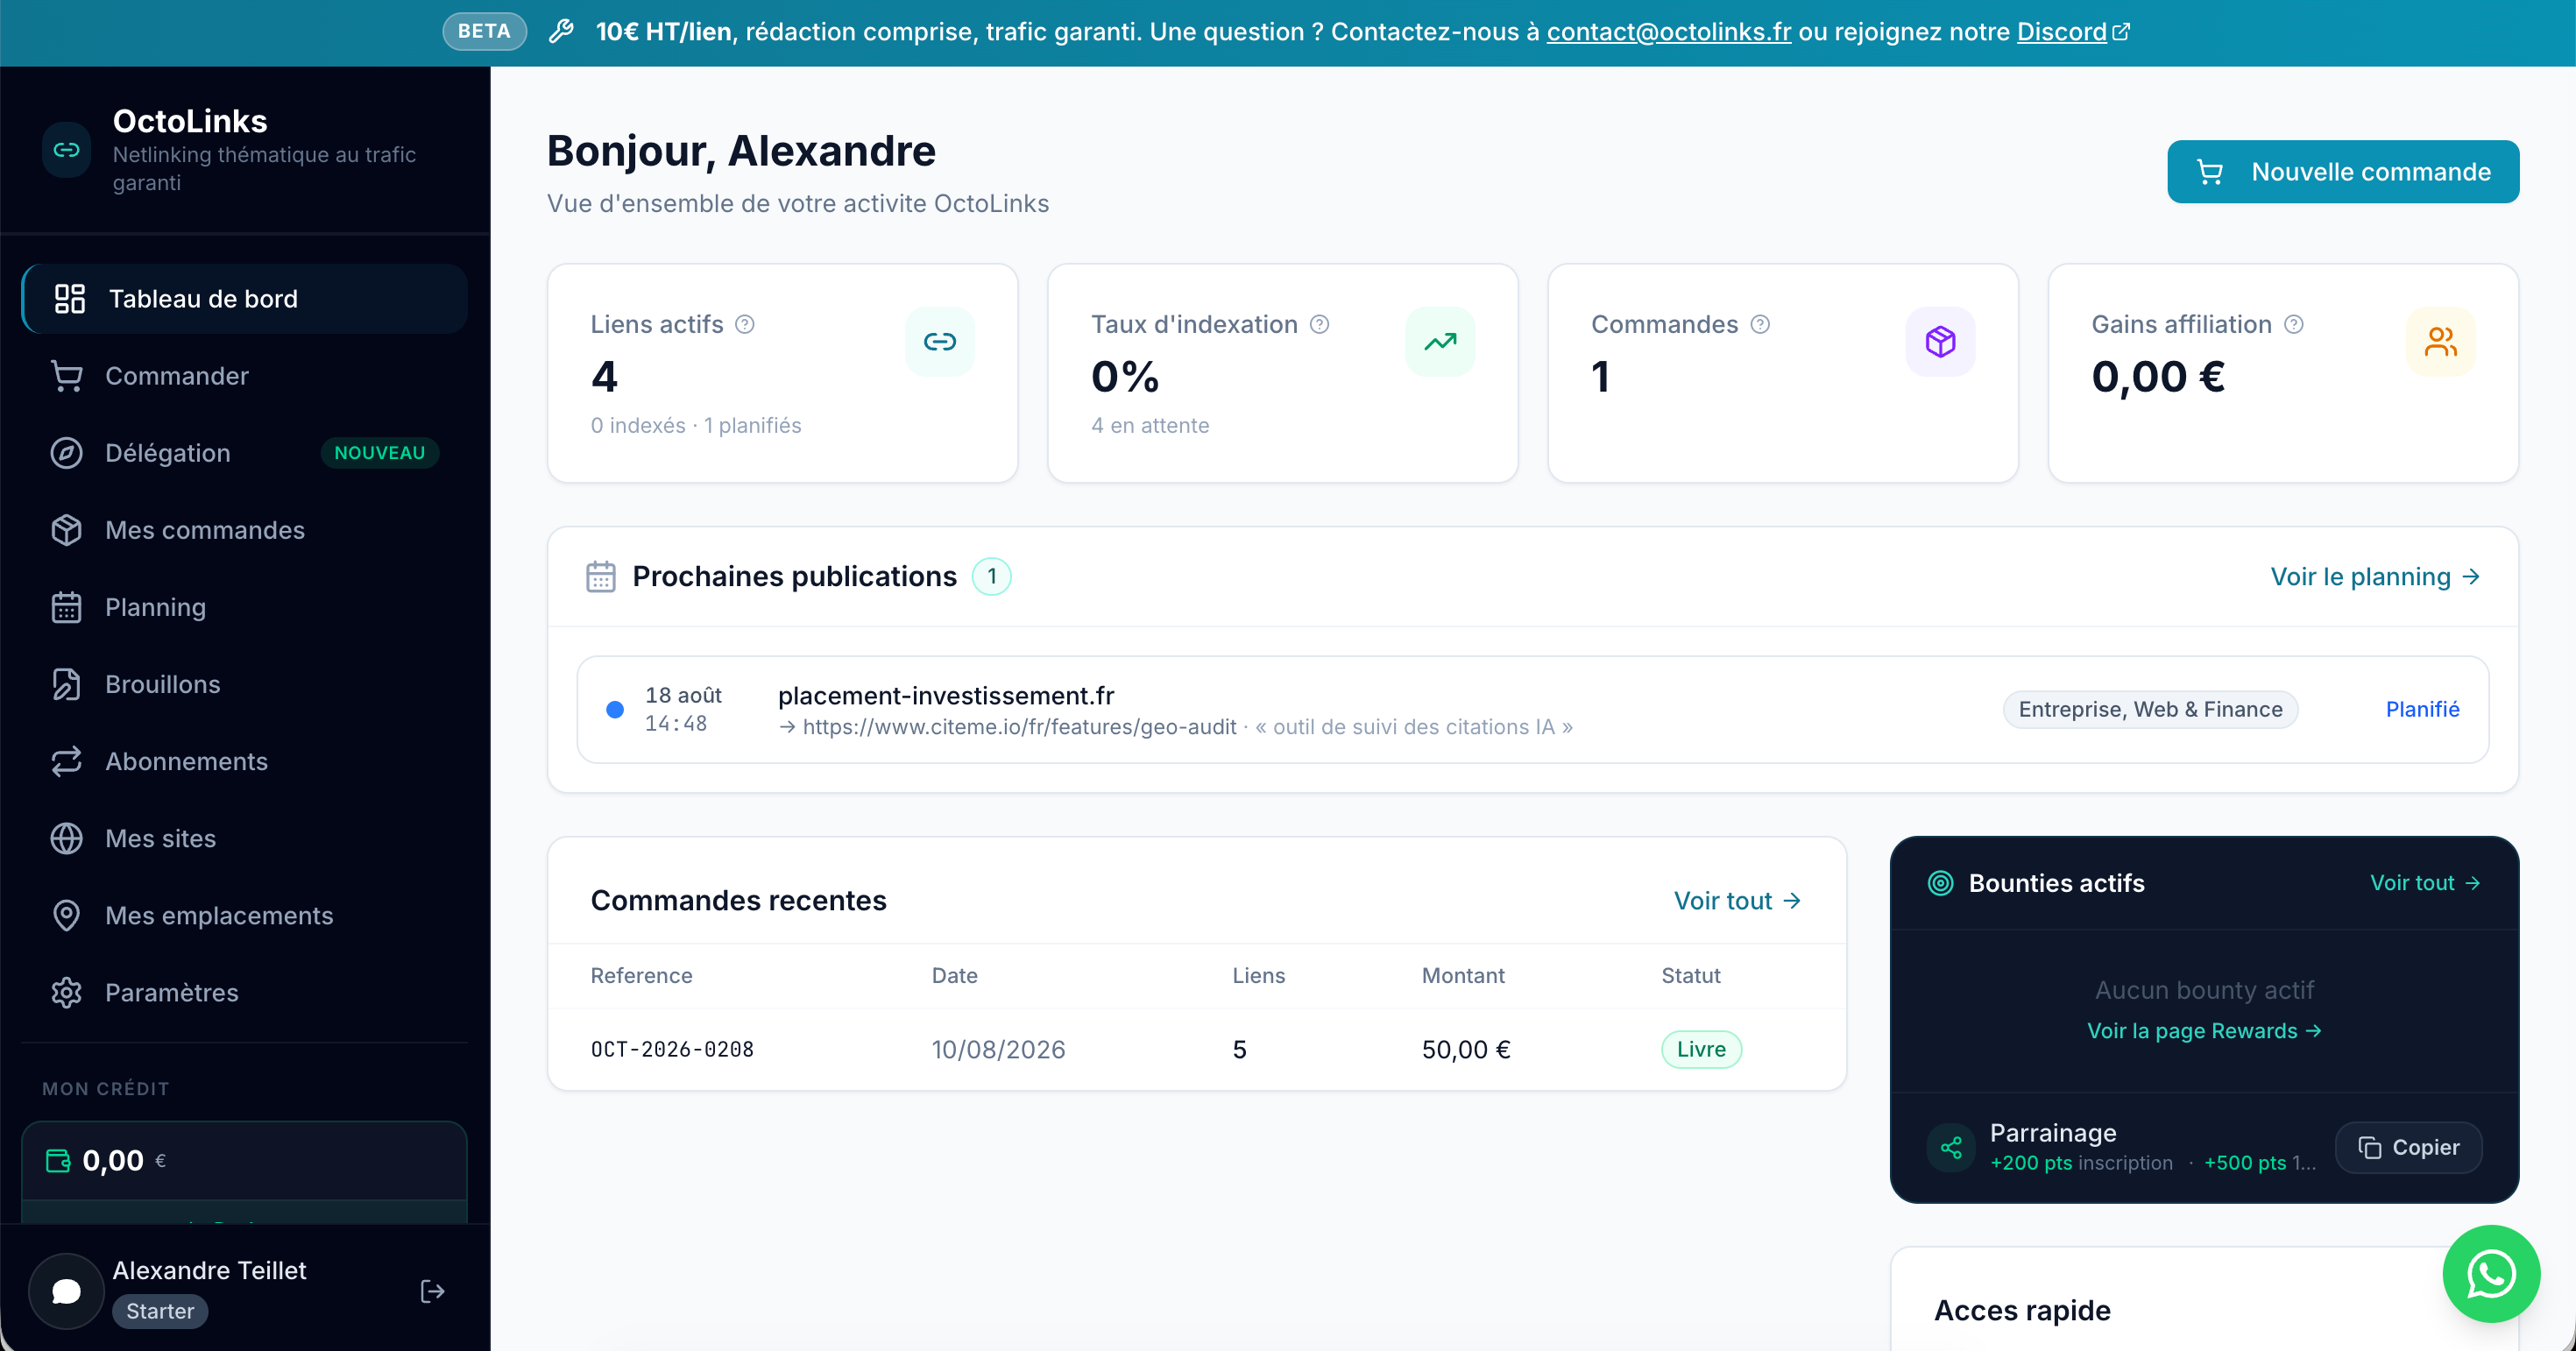
Task: Click the share icon beside Parrainage
Action: pos(1951,1148)
